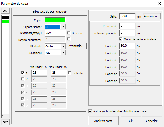Enable laser 2 power checkbox
Viewport: 164px width, 127px height.
(23, 79)
